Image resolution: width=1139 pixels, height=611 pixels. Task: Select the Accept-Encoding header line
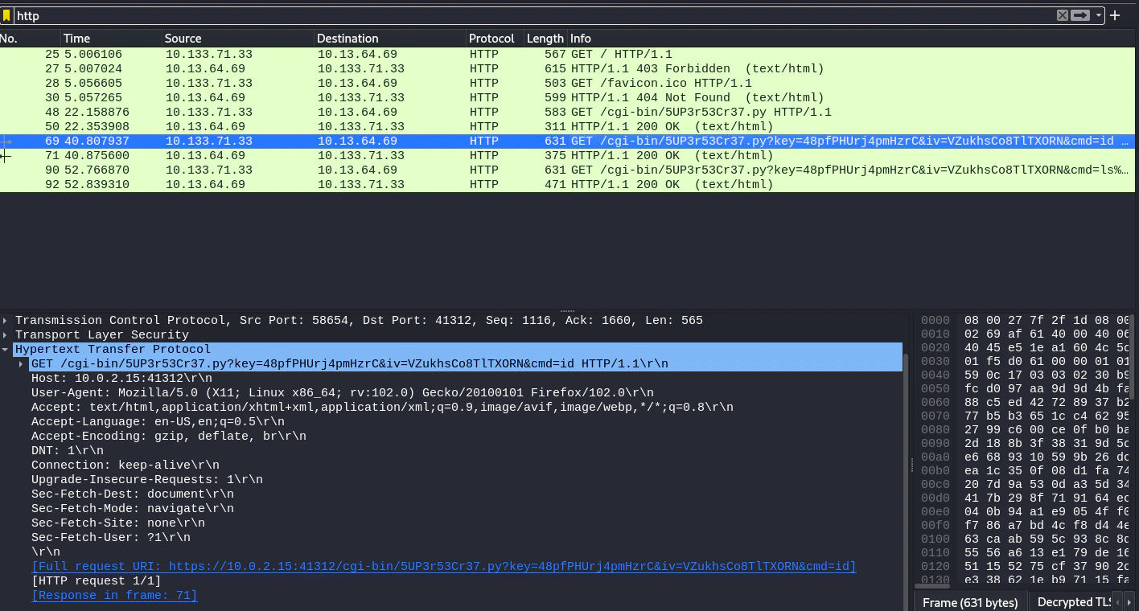169,437
